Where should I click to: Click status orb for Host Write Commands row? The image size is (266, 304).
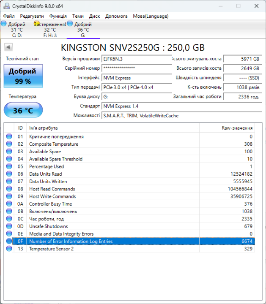click(9, 196)
